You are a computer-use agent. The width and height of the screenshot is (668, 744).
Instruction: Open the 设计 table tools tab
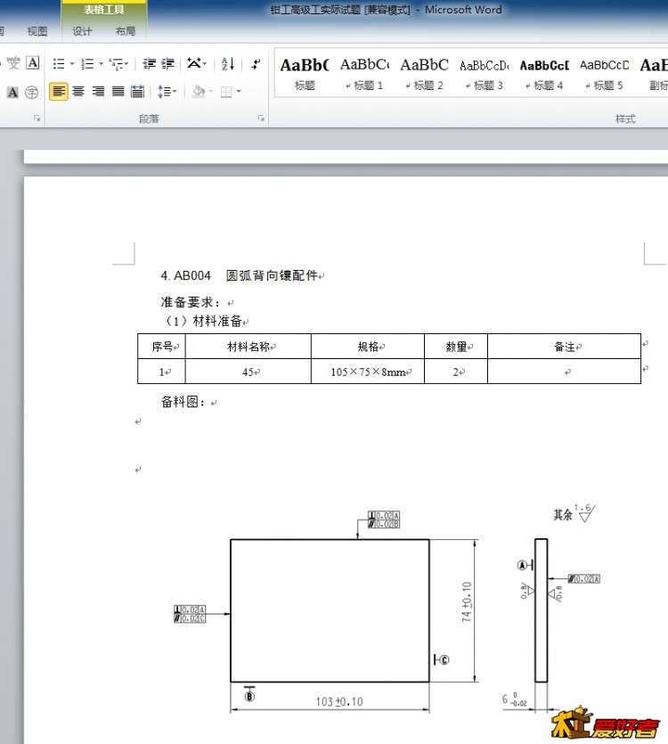coord(82,31)
